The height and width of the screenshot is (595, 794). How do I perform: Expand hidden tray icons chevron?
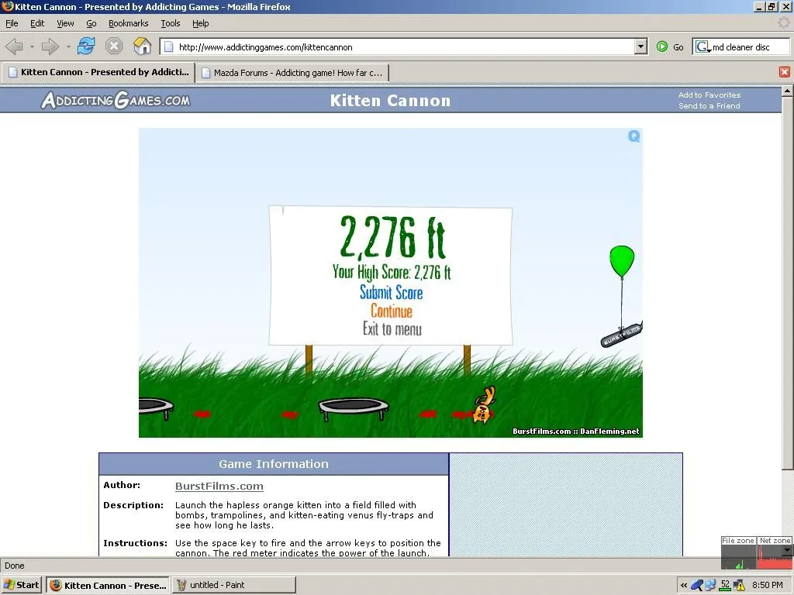[x=684, y=586]
